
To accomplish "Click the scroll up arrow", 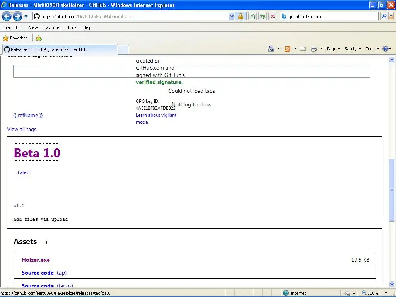I will pyautogui.click(x=392, y=60).
